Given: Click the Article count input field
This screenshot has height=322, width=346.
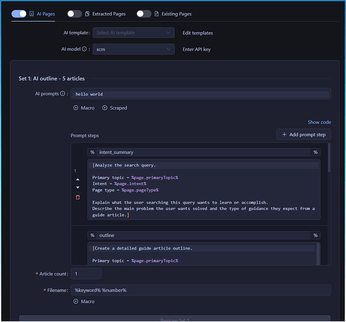Looking at the screenshot, I should point(86,274).
